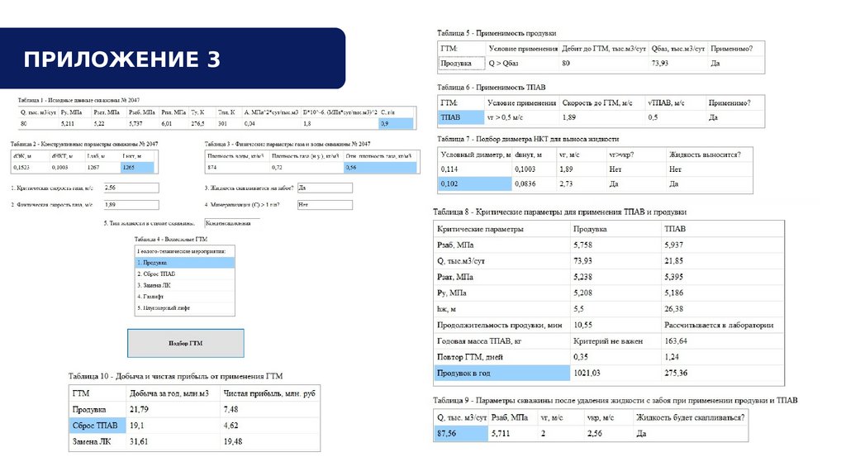846x476 pixels.
Task: Click the liquid accumulation field showing Да
Action: [325, 188]
